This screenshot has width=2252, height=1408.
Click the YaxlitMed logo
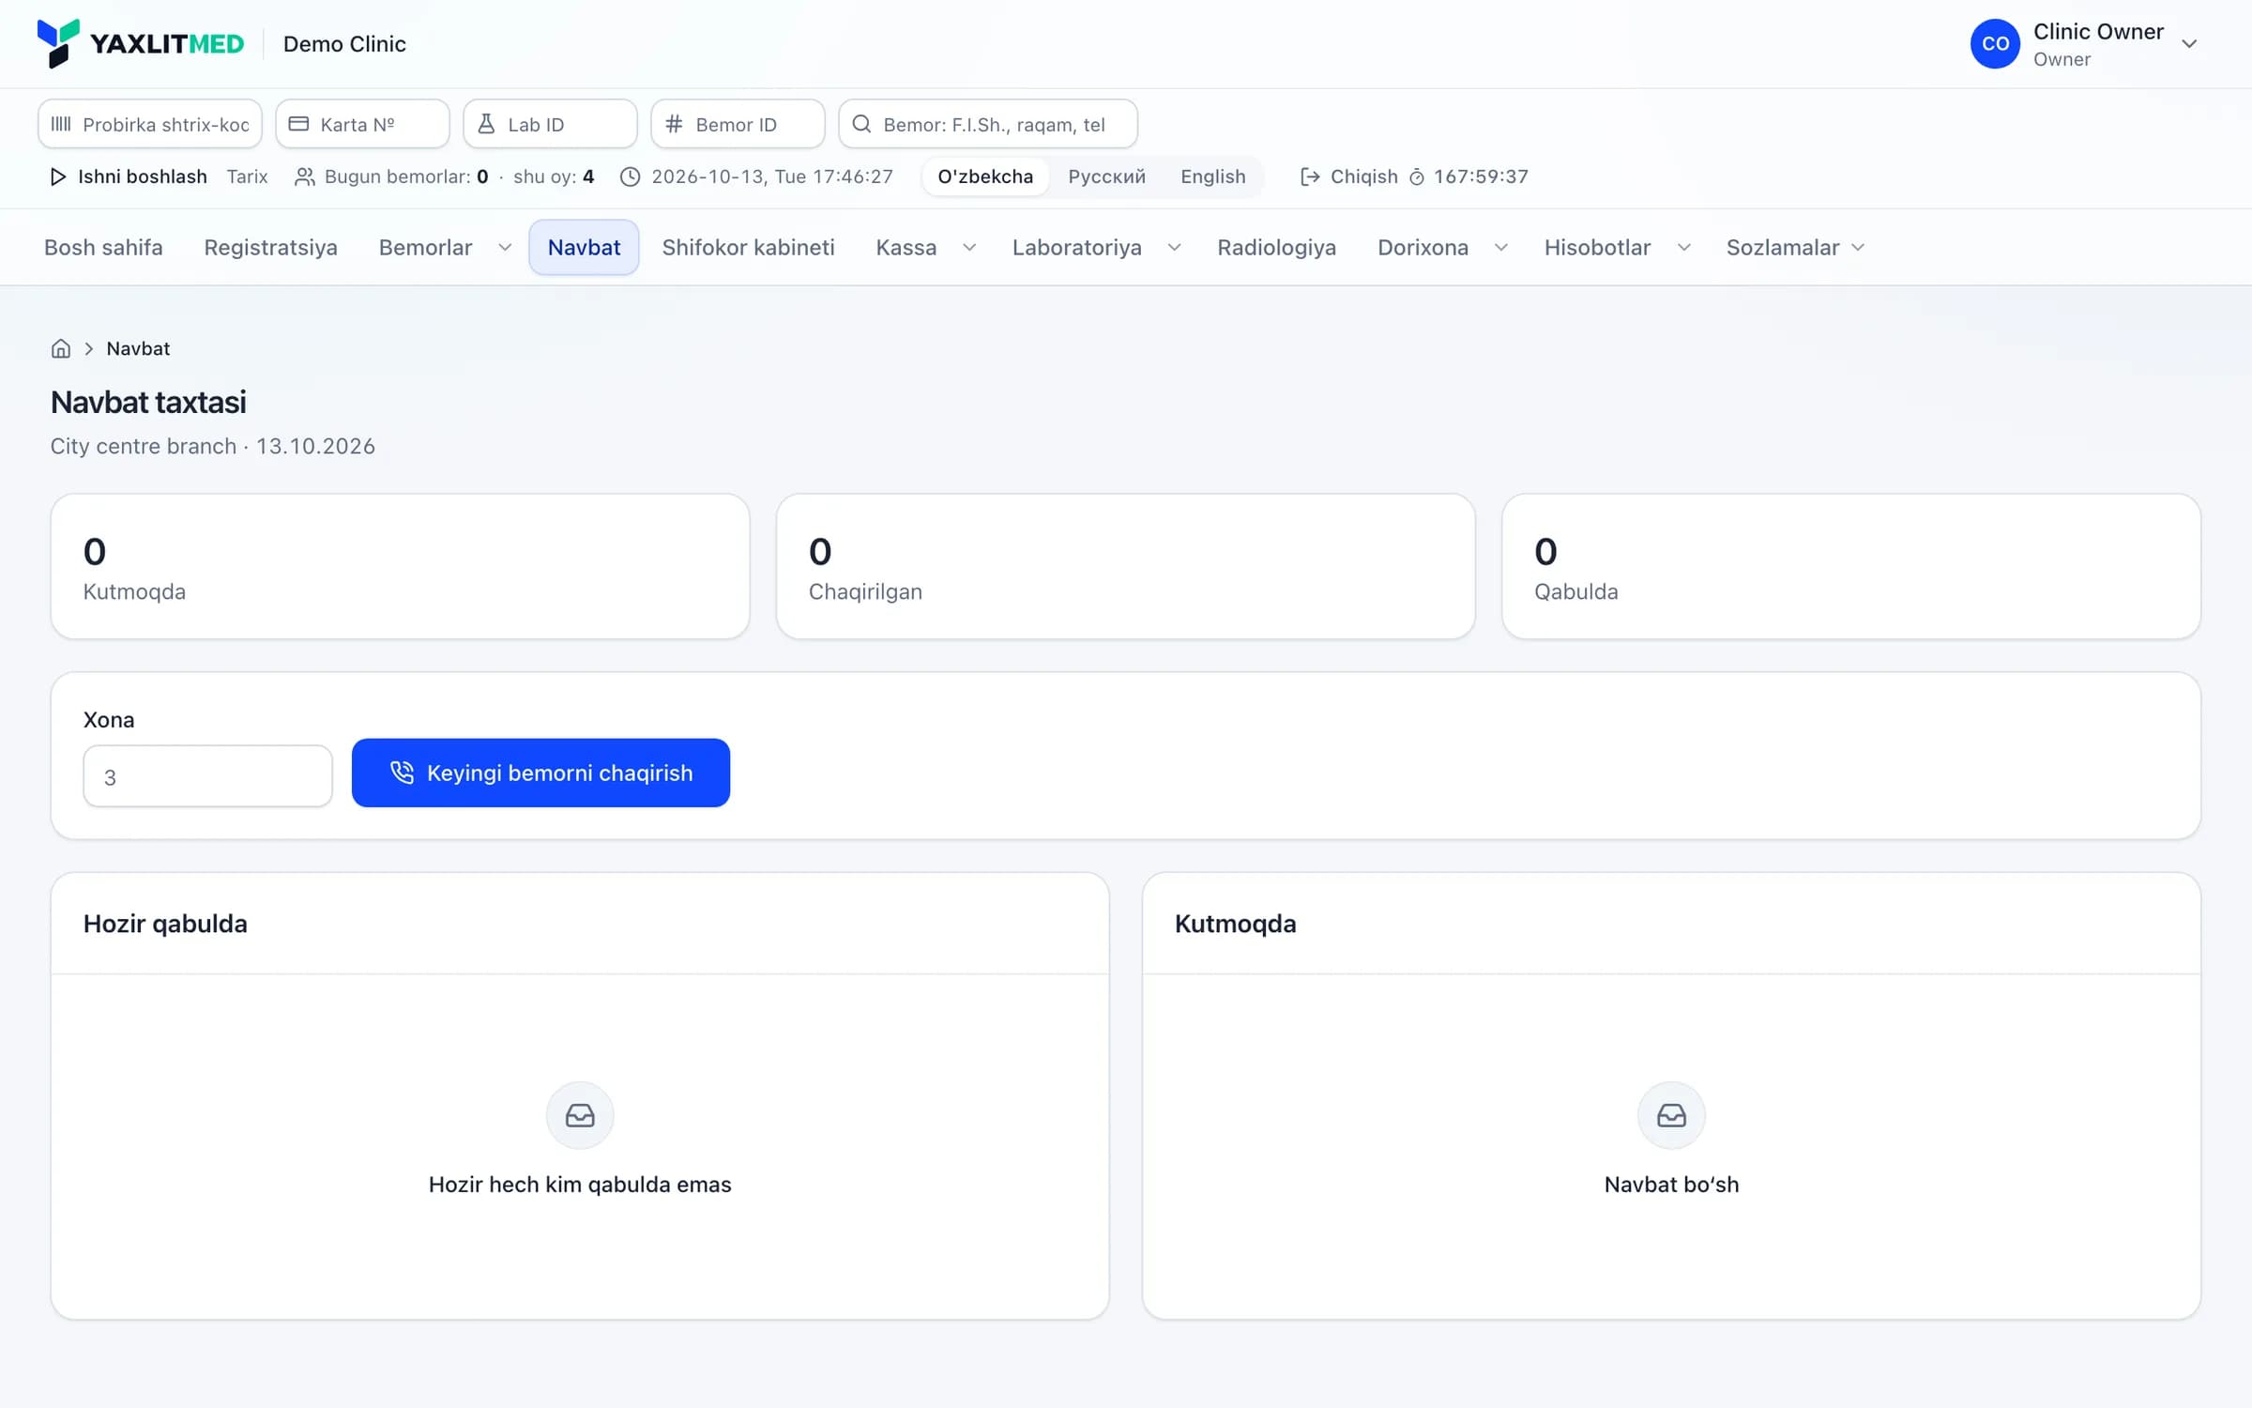click(141, 44)
